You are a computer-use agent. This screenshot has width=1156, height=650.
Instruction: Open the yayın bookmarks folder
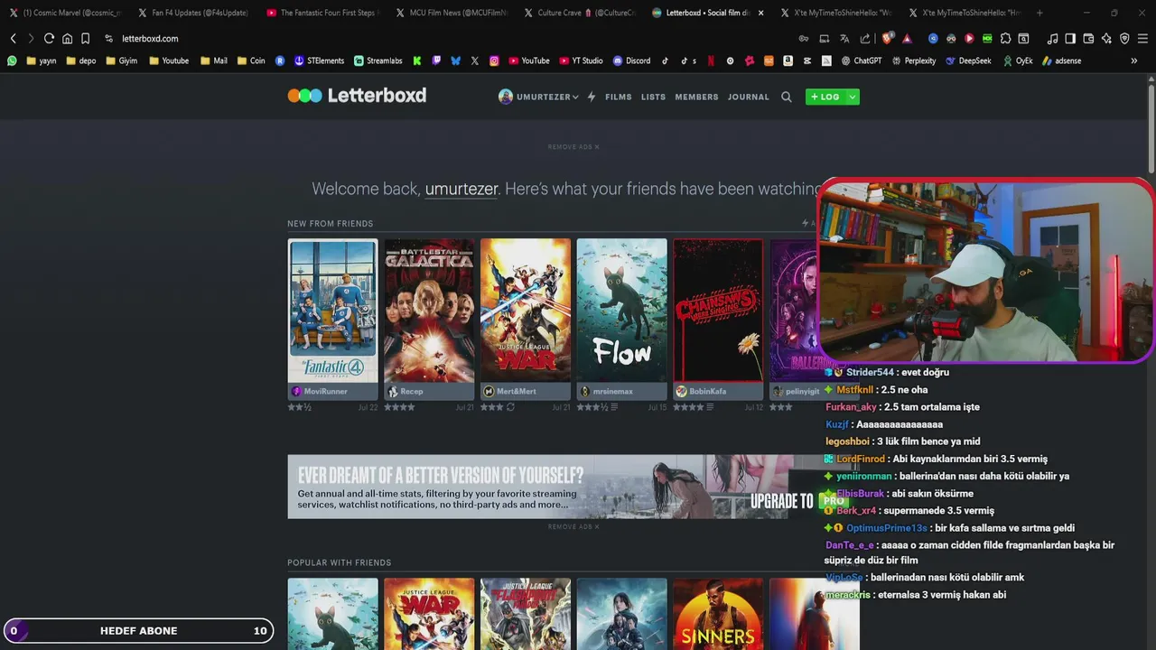click(42, 60)
